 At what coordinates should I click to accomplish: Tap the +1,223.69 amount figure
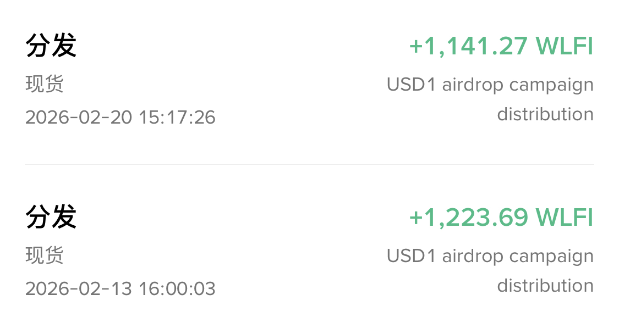[x=469, y=218]
